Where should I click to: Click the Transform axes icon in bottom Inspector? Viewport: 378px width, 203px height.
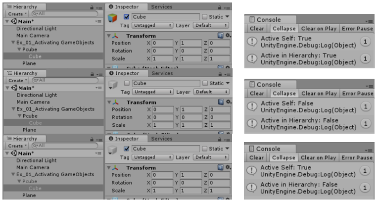click(x=115, y=168)
